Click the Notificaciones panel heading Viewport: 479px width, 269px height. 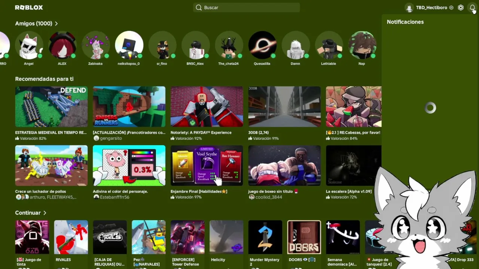click(405, 22)
